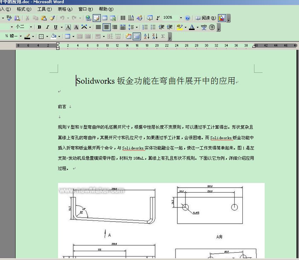Open the enclosed characters tool

[x=212, y=27]
